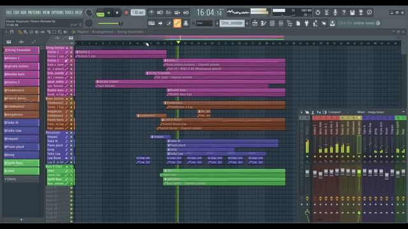This screenshot has width=408, height=229.
Task: Mute the Double bass track
Action: coord(71,90)
